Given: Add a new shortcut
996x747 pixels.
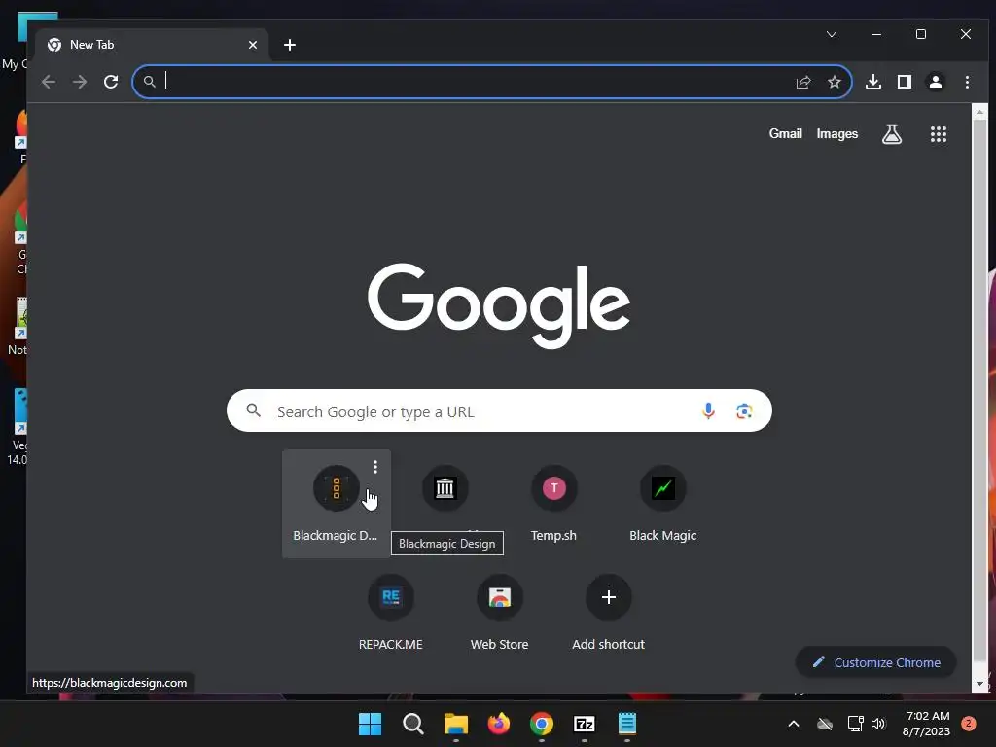Looking at the screenshot, I should [x=609, y=613].
